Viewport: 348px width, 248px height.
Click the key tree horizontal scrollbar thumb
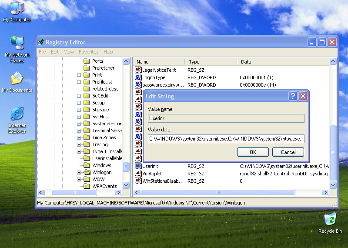click(x=74, y=192)
